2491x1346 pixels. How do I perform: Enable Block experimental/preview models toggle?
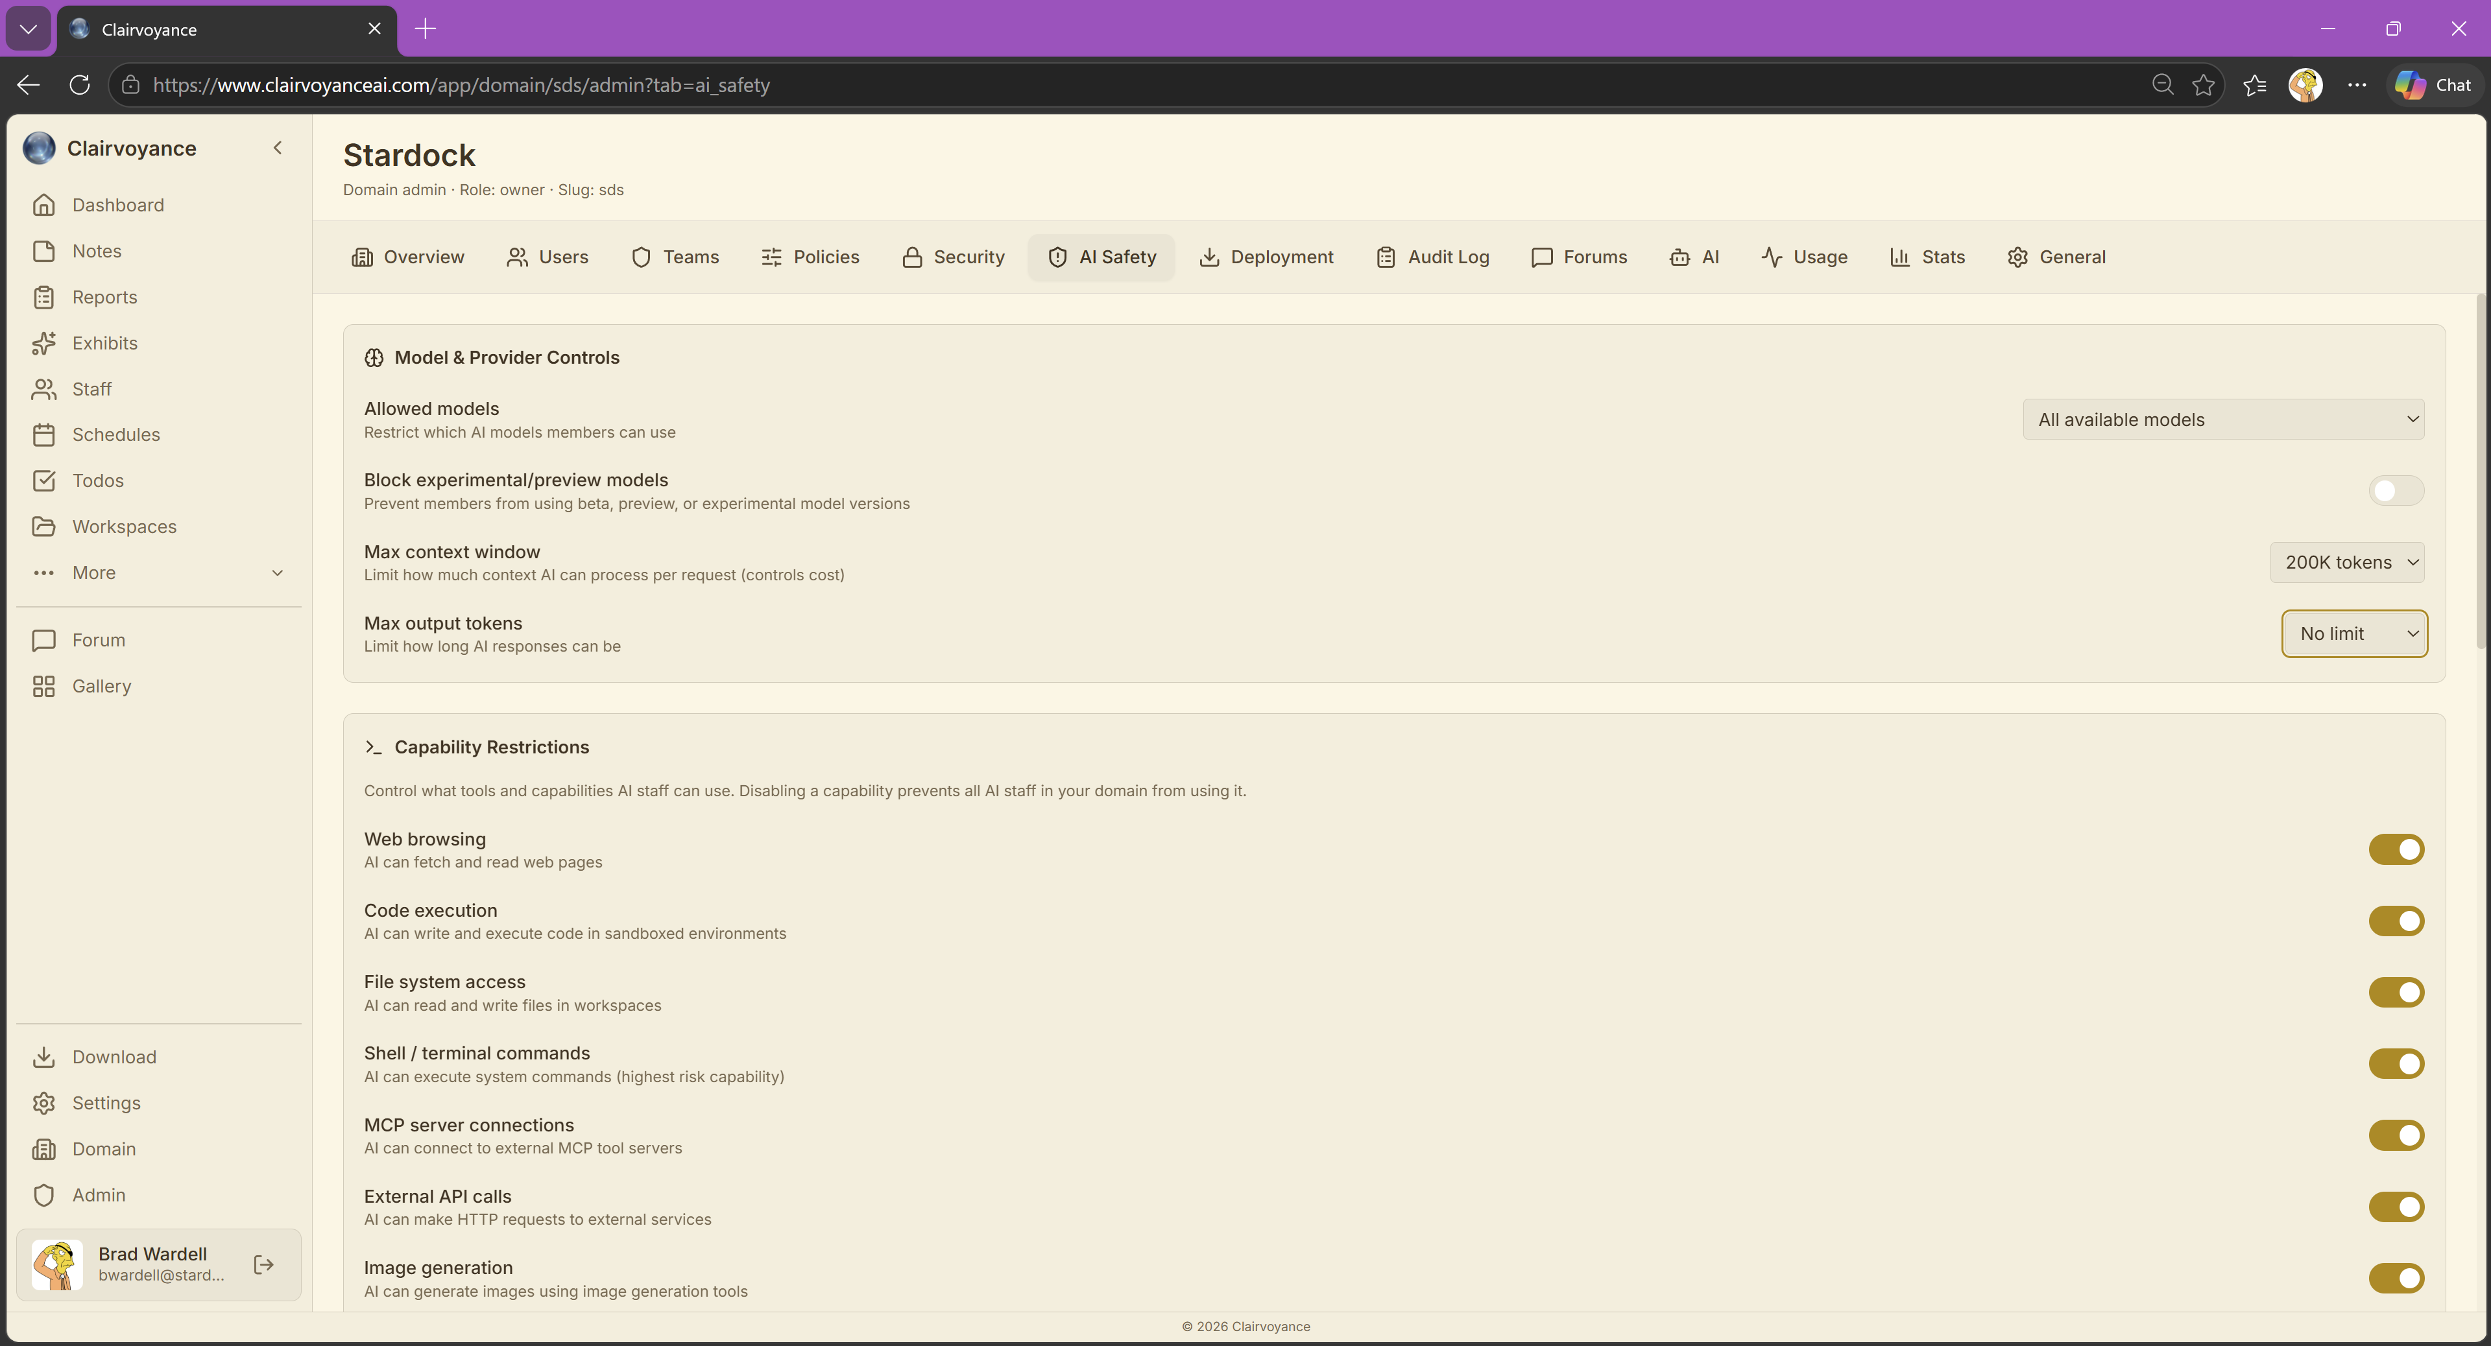[x=2395, y=491]
